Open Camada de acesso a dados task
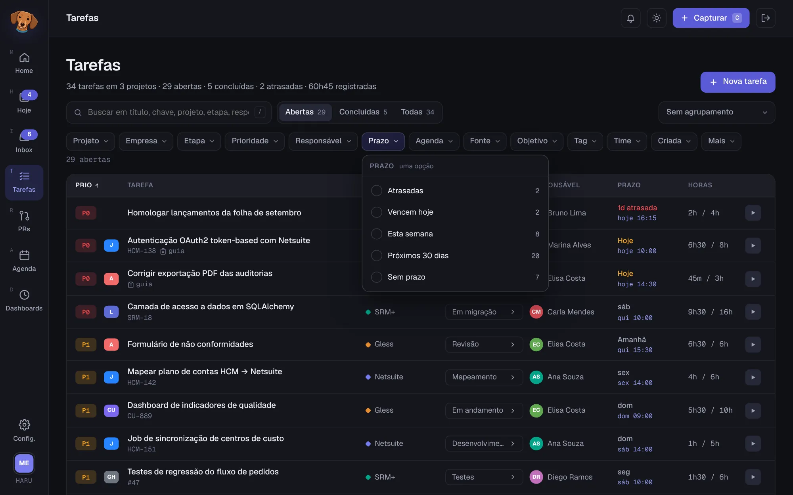This screenshot has height=495, width=793. click(211, 307)
